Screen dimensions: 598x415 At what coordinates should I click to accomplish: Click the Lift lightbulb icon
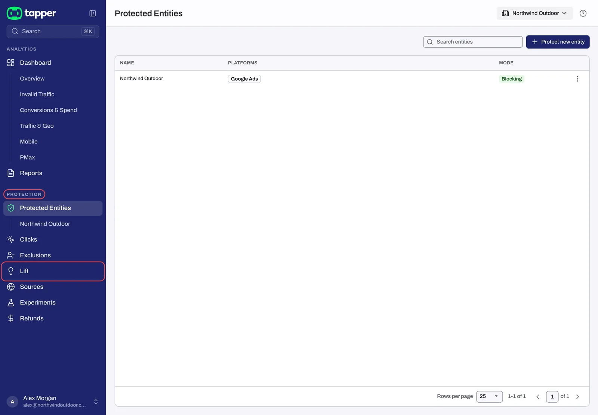click(x=11, y=271)
